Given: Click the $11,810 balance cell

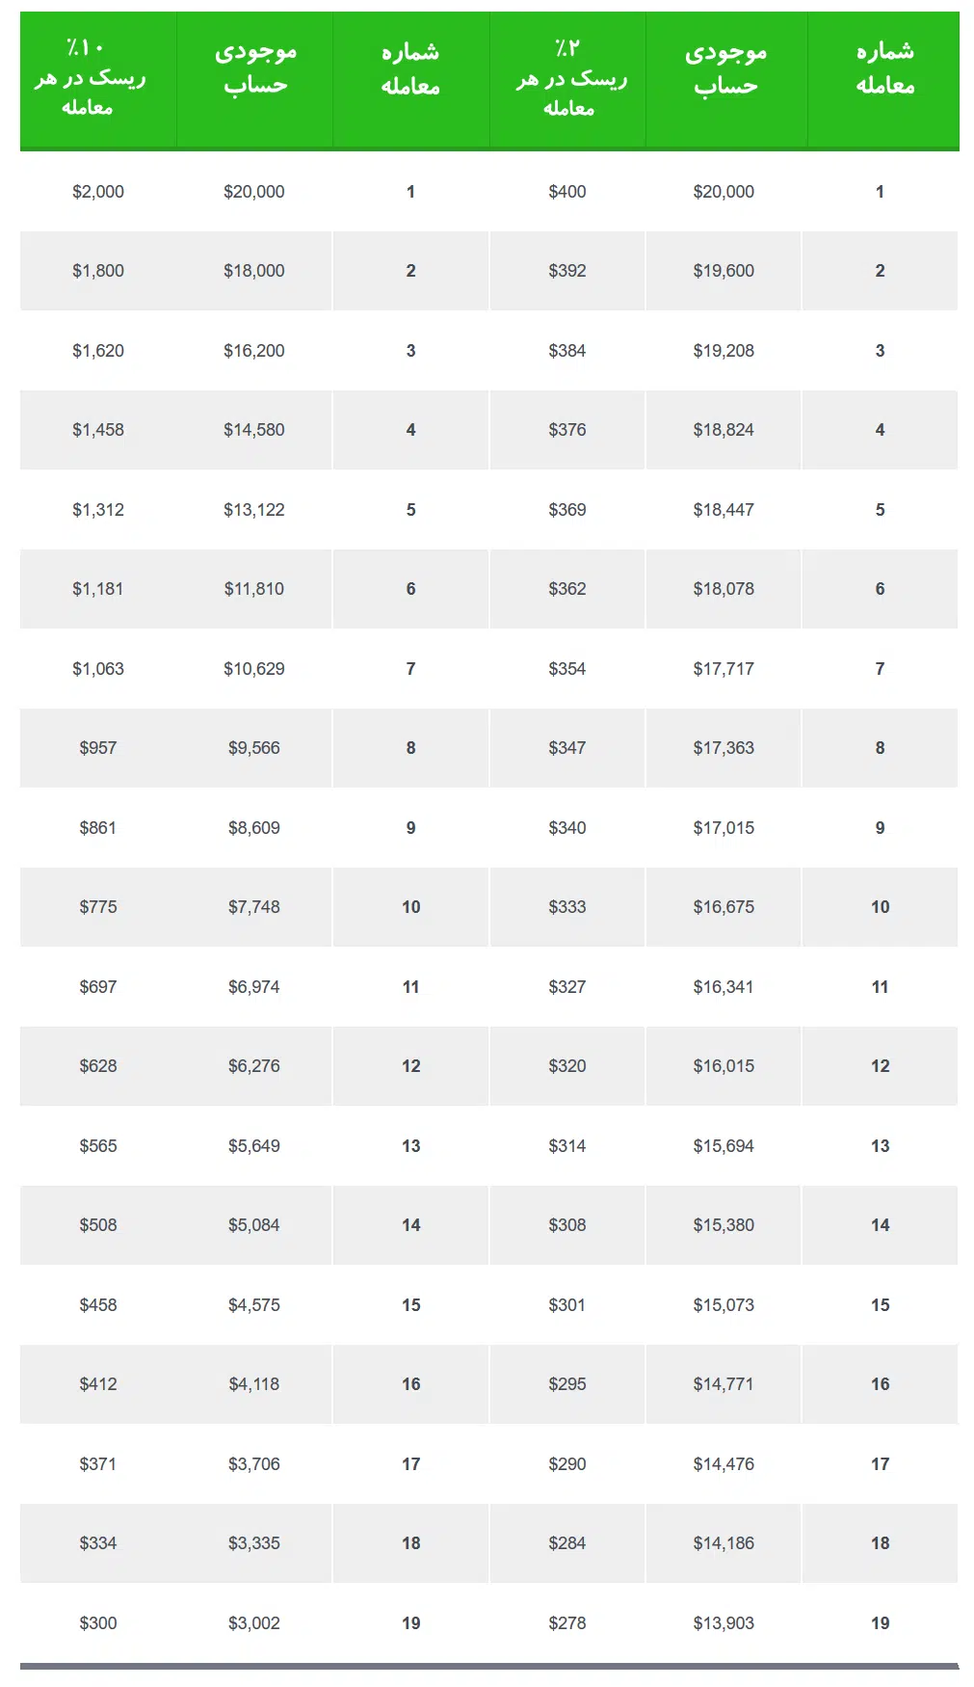Looking at the screenshot, I should [254, 589].
